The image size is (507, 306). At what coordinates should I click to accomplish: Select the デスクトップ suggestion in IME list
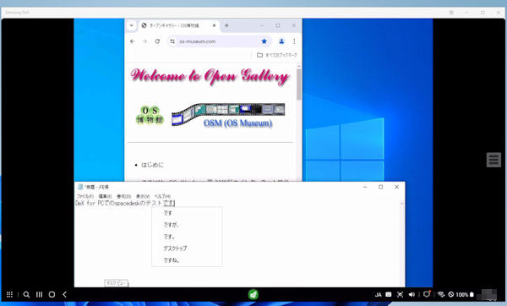click(175, 249)
